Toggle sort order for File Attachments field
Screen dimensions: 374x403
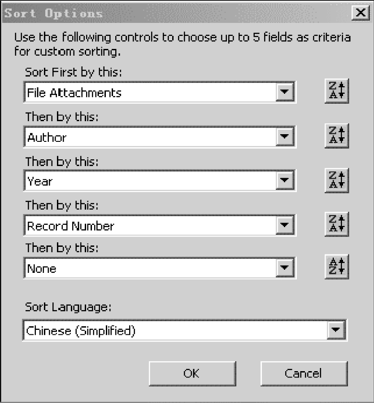[x=336, y=92]
